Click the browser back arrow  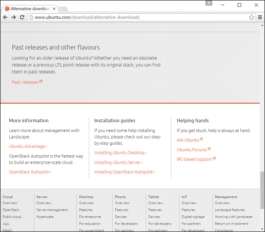(x=5, y=17)
